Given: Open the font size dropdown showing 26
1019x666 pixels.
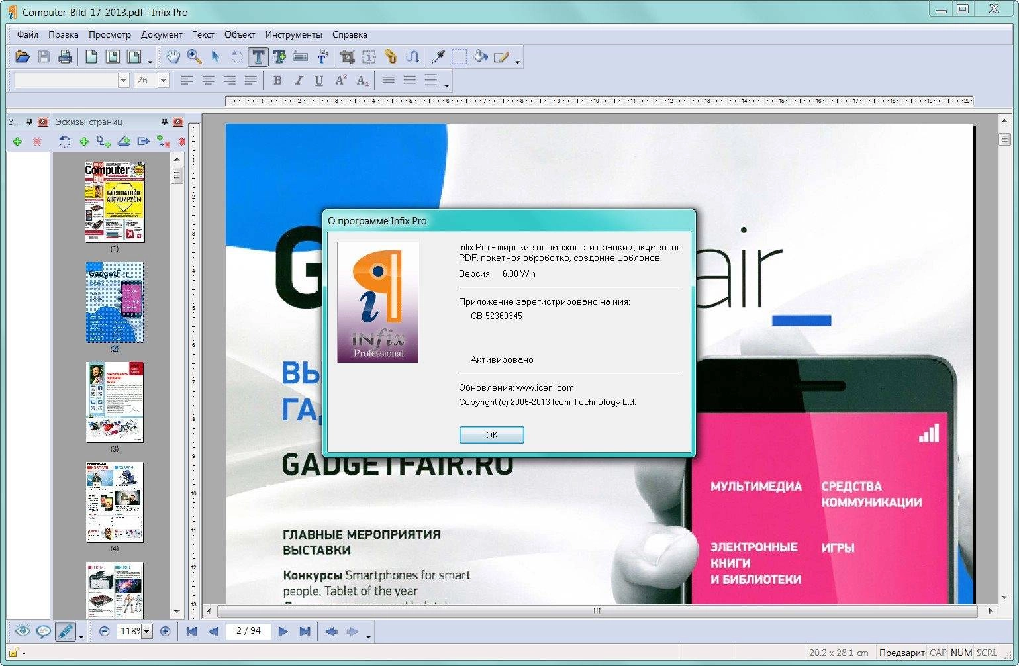Looking at the screenshot, I should coord(164,81).
